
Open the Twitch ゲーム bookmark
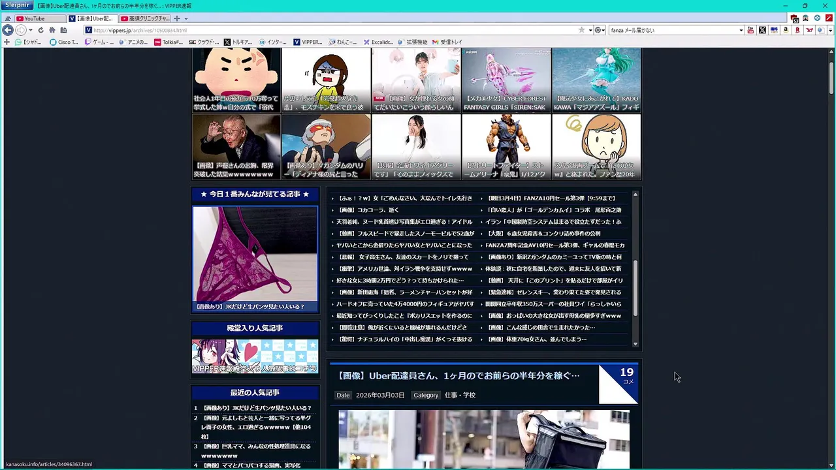[x=99, y=42]
